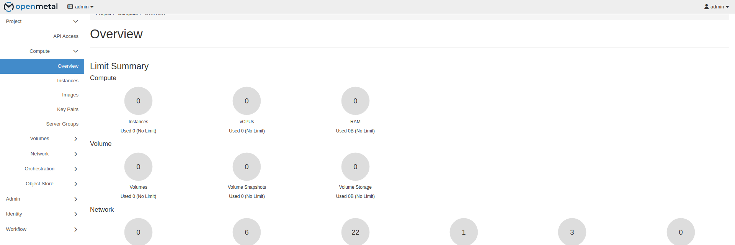Screen dimensions: 735x245
Task: Click the Volume Snapshots usage pie chart
Action: coord(247,167)
